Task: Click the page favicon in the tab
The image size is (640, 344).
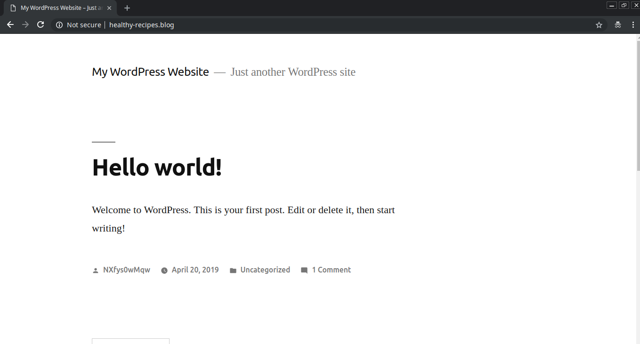Action: click(13, 8)
